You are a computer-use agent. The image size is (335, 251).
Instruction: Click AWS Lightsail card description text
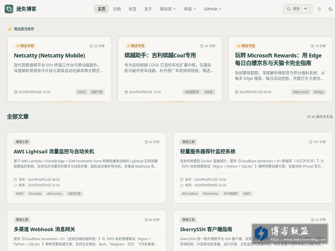86,164
